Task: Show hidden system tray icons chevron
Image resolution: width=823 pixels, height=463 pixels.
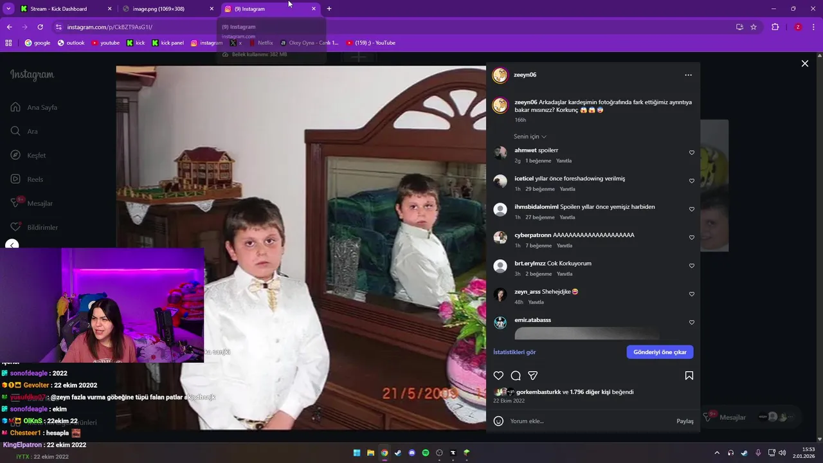Action: point(717,453)
